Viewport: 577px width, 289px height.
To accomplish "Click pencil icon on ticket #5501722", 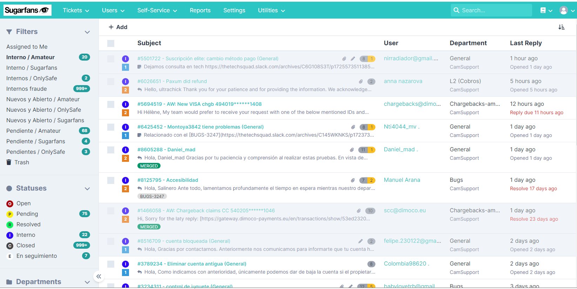I will (353, 59).
